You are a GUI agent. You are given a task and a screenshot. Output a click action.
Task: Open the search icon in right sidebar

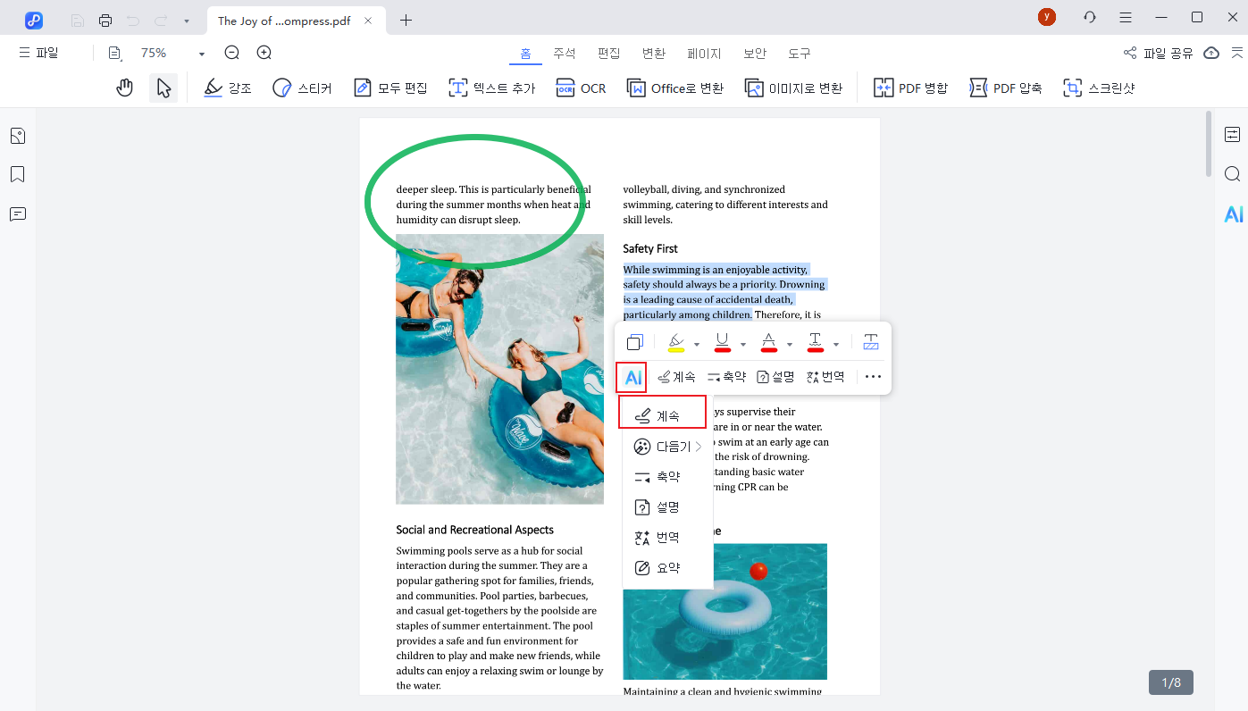click(x=1232, y=174)
